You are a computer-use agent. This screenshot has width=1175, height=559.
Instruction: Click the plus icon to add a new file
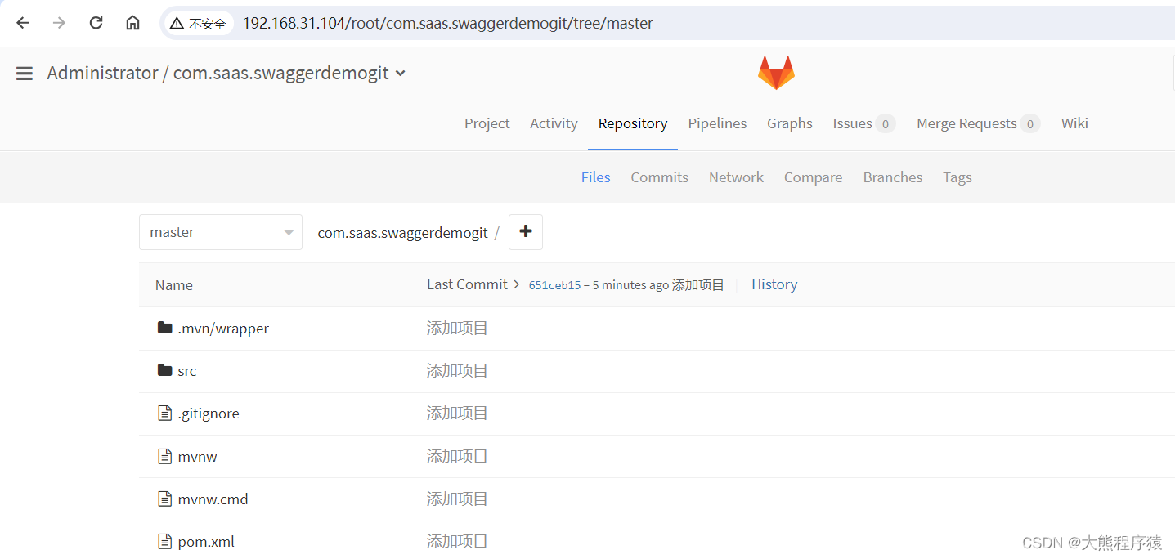[525, 231]
